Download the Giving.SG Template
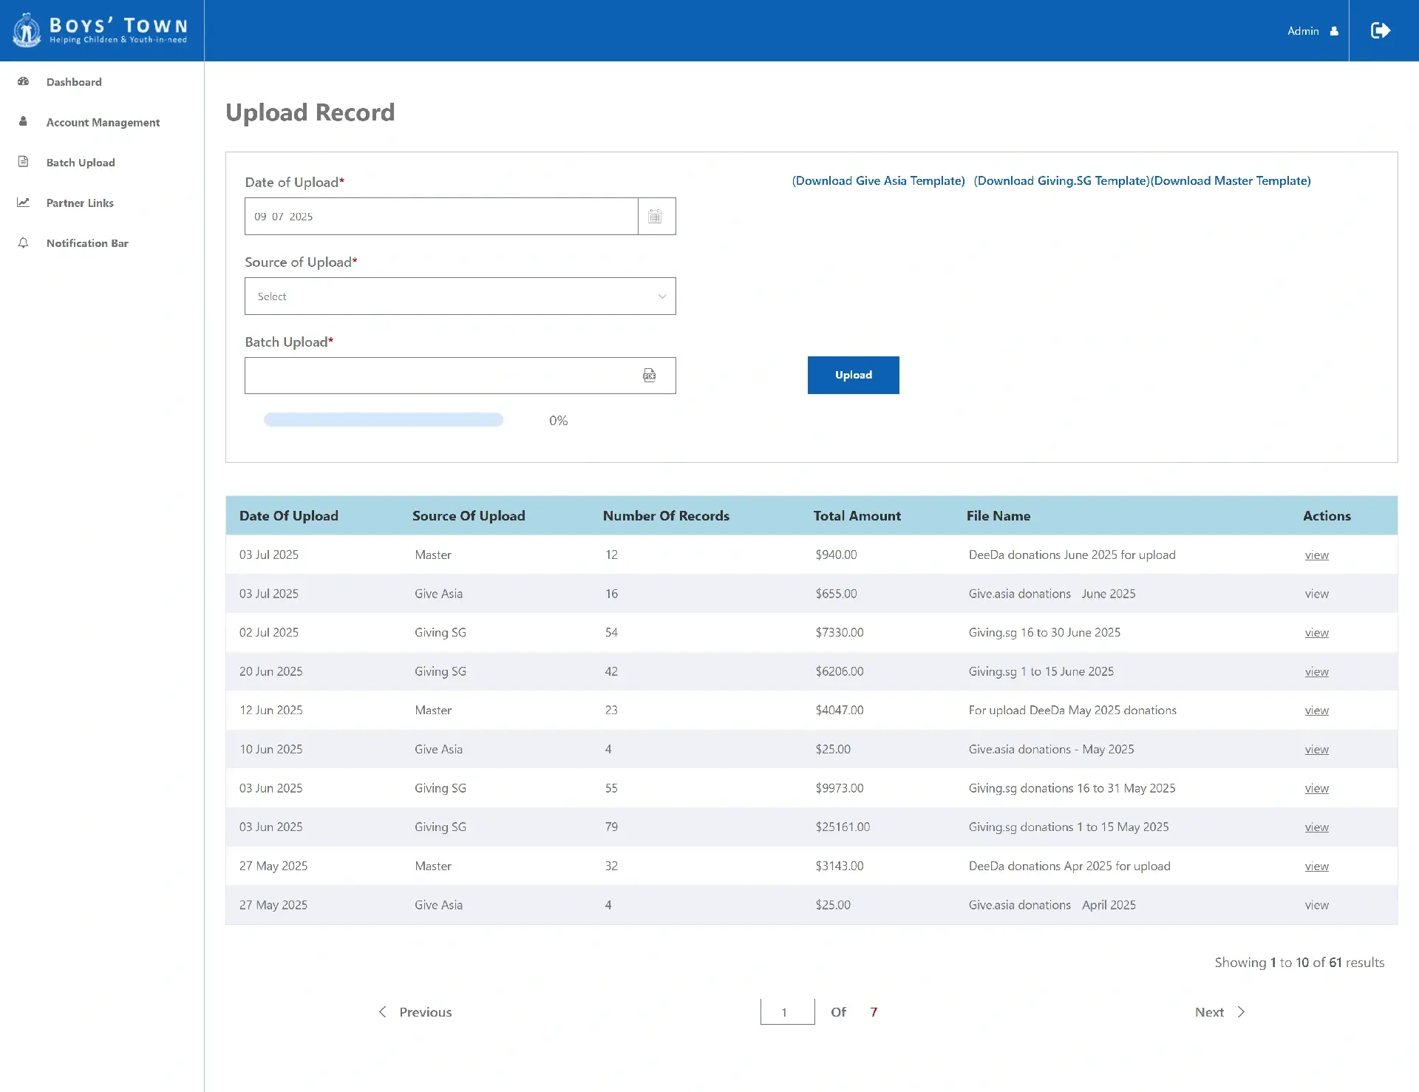The height and width of the screenshot is (1092, 1419). (x=1061, y=181)
